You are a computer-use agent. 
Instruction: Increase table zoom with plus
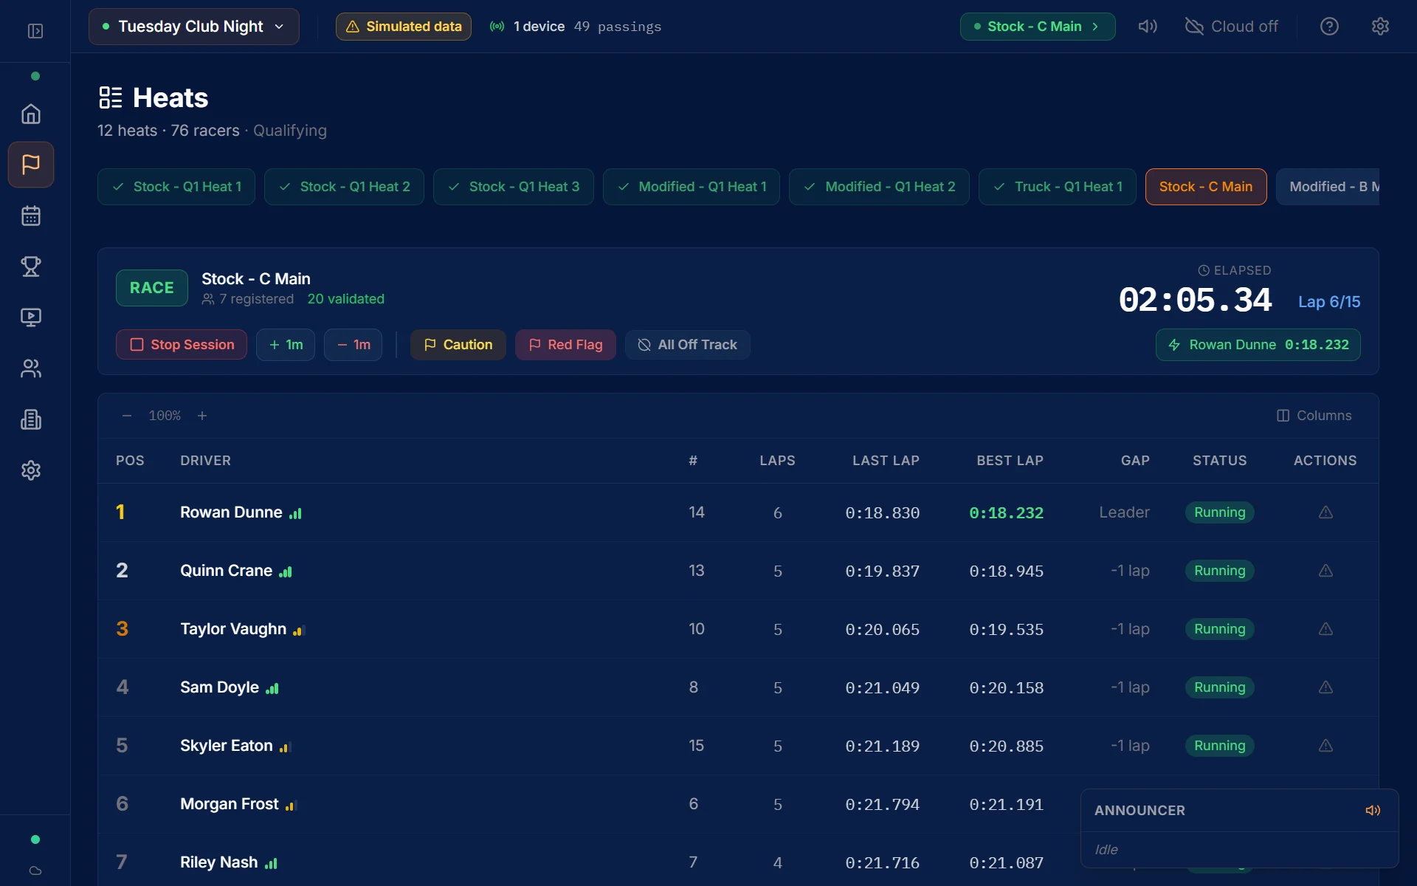coord(202,416)
